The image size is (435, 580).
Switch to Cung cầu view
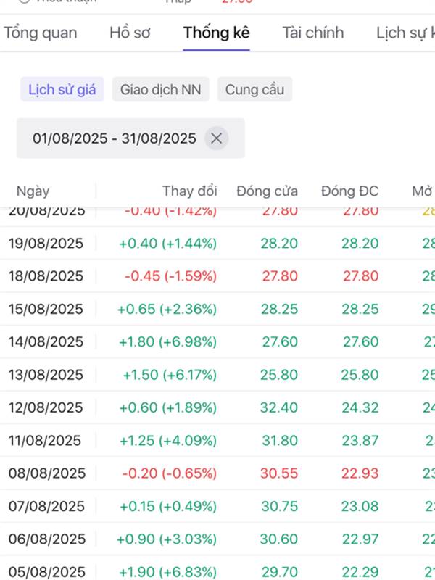(254, 90)
